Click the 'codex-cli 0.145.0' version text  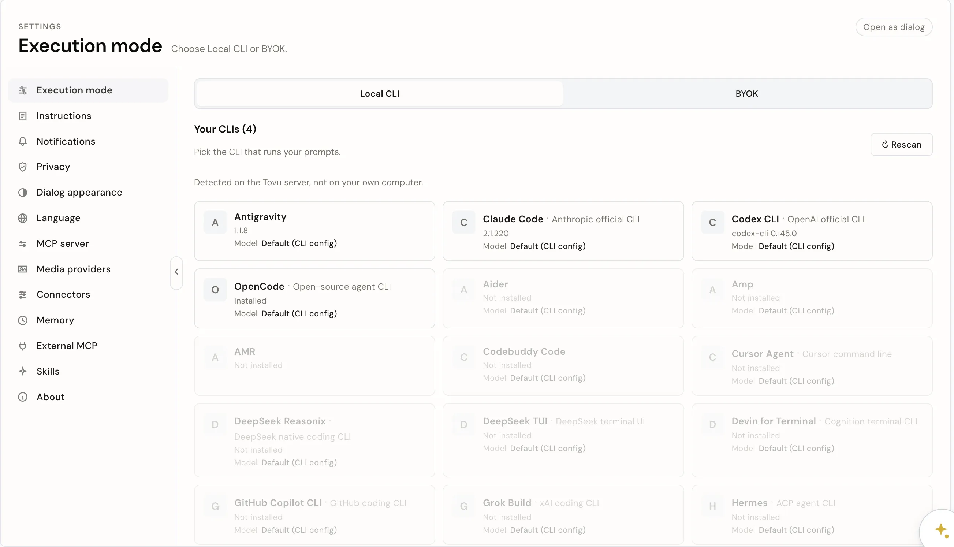764,233
